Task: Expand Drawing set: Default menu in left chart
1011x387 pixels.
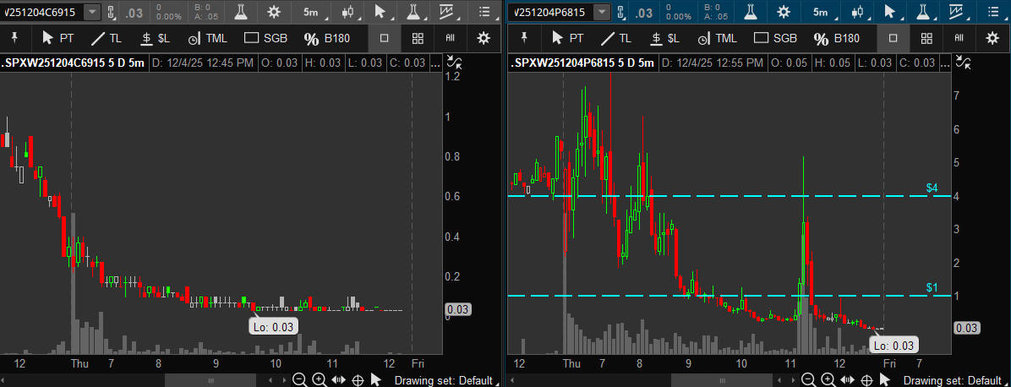Action: point(445,380)
